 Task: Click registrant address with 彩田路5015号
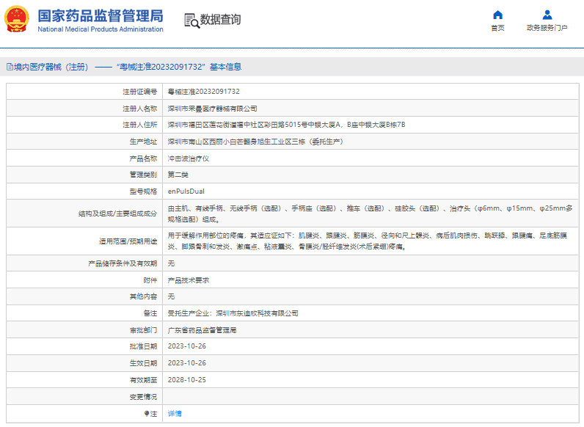tap(286, 125)
